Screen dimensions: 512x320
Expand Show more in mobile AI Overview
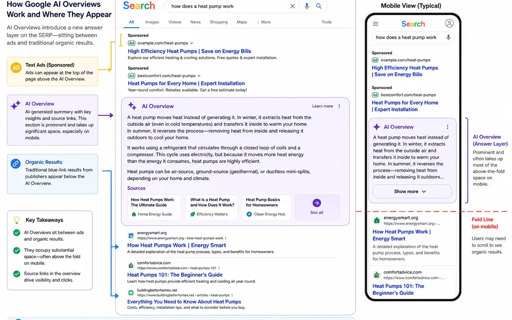coord(412,191)
